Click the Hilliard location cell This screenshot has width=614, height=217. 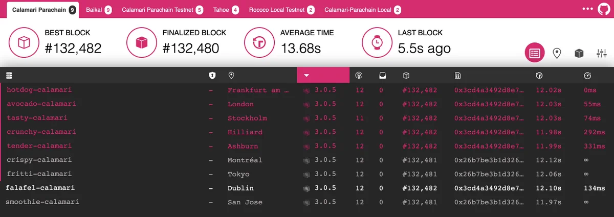[245, 132]
